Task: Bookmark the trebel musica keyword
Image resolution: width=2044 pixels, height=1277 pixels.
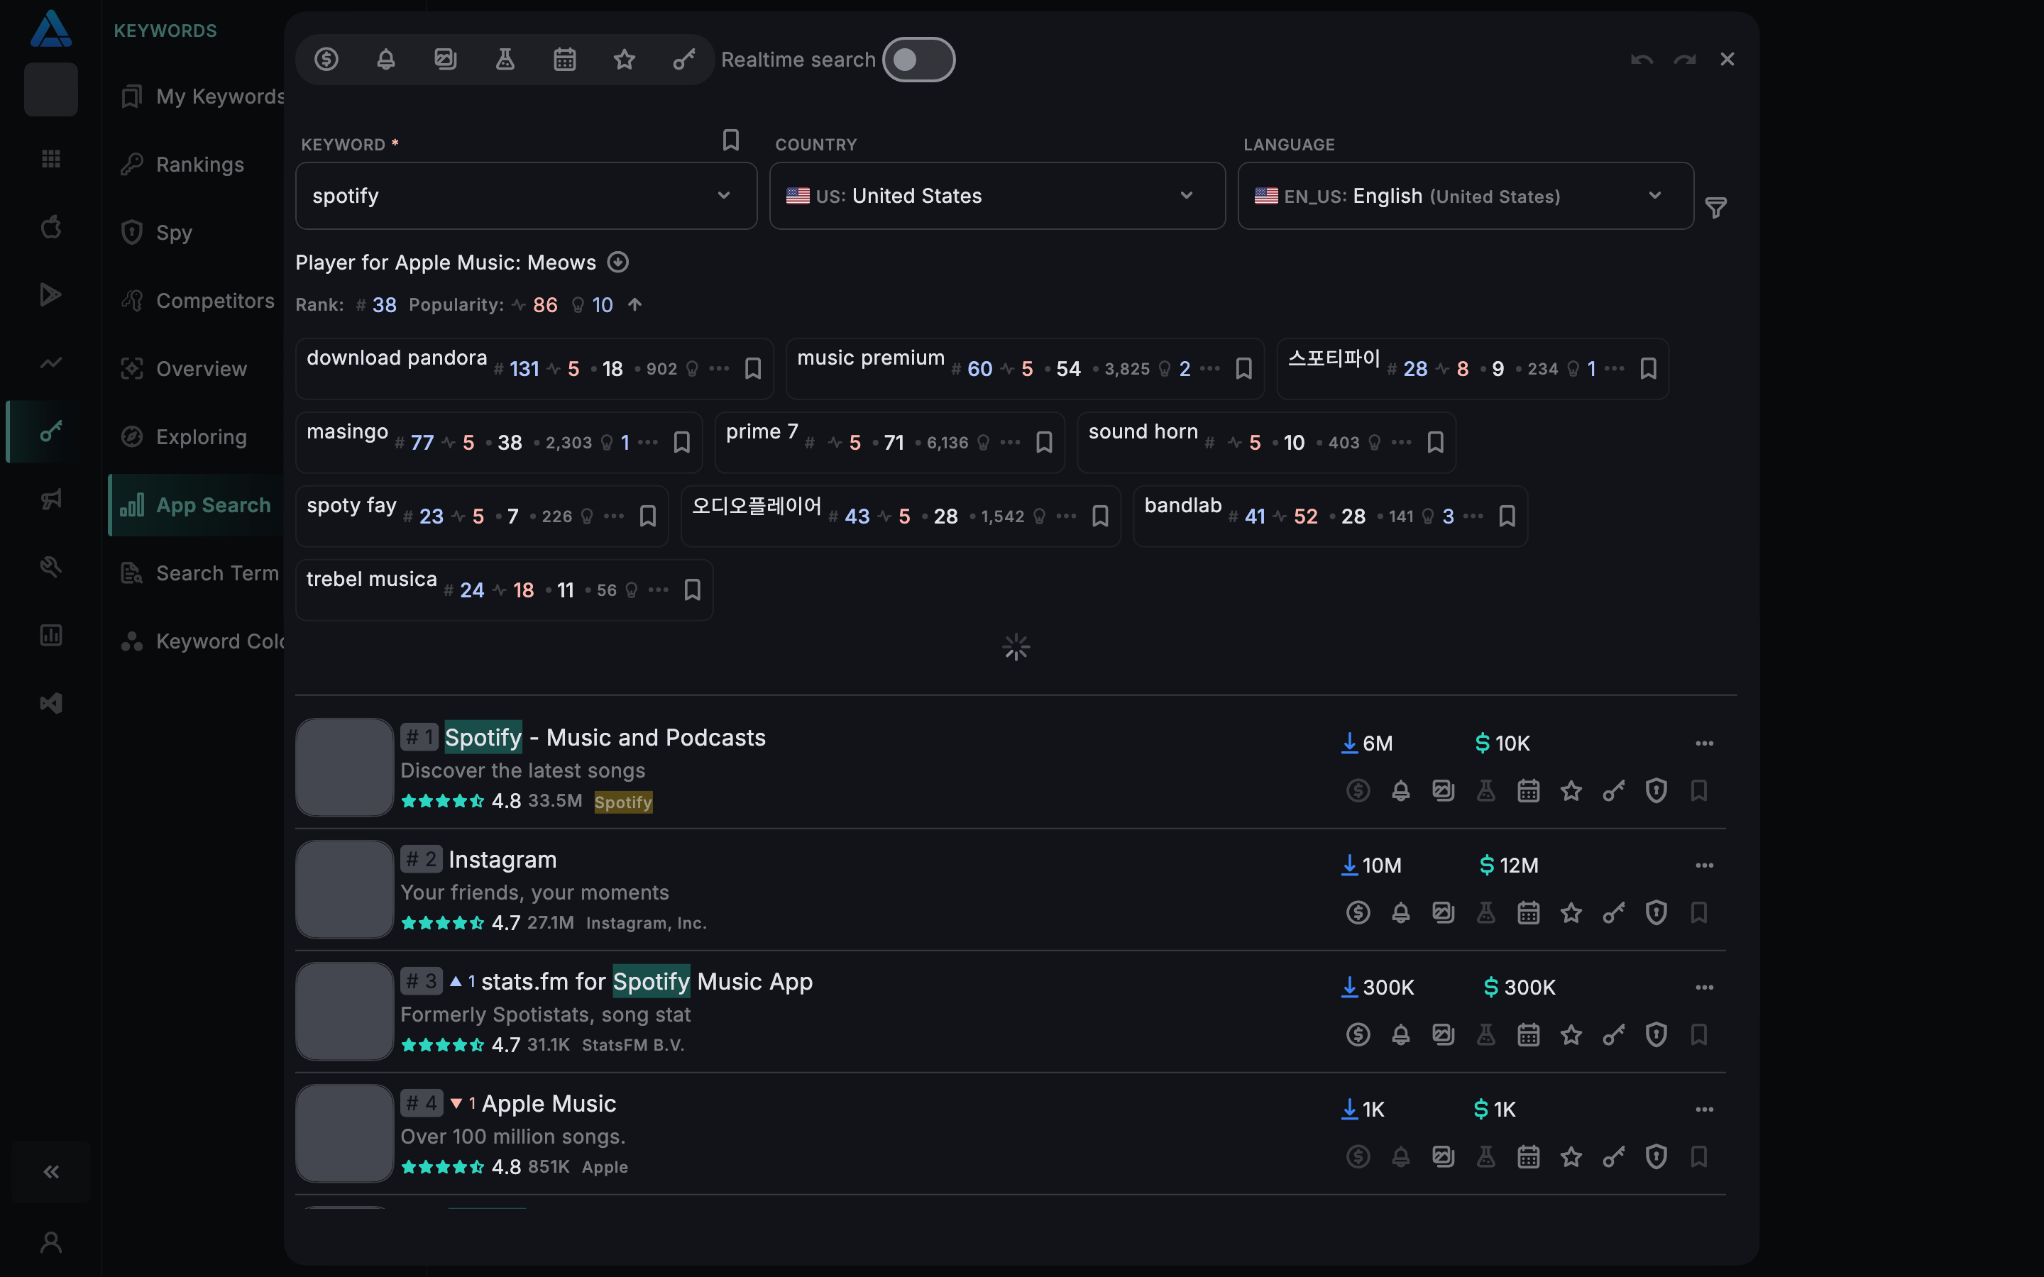Action: click(x=693, y=590)
